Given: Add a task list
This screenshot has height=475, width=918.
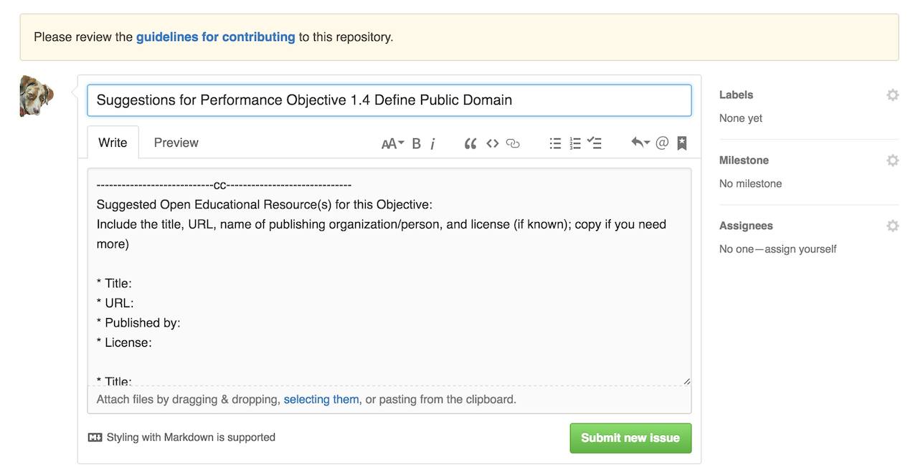Looking at the screenshot, I should click(595, 143).
